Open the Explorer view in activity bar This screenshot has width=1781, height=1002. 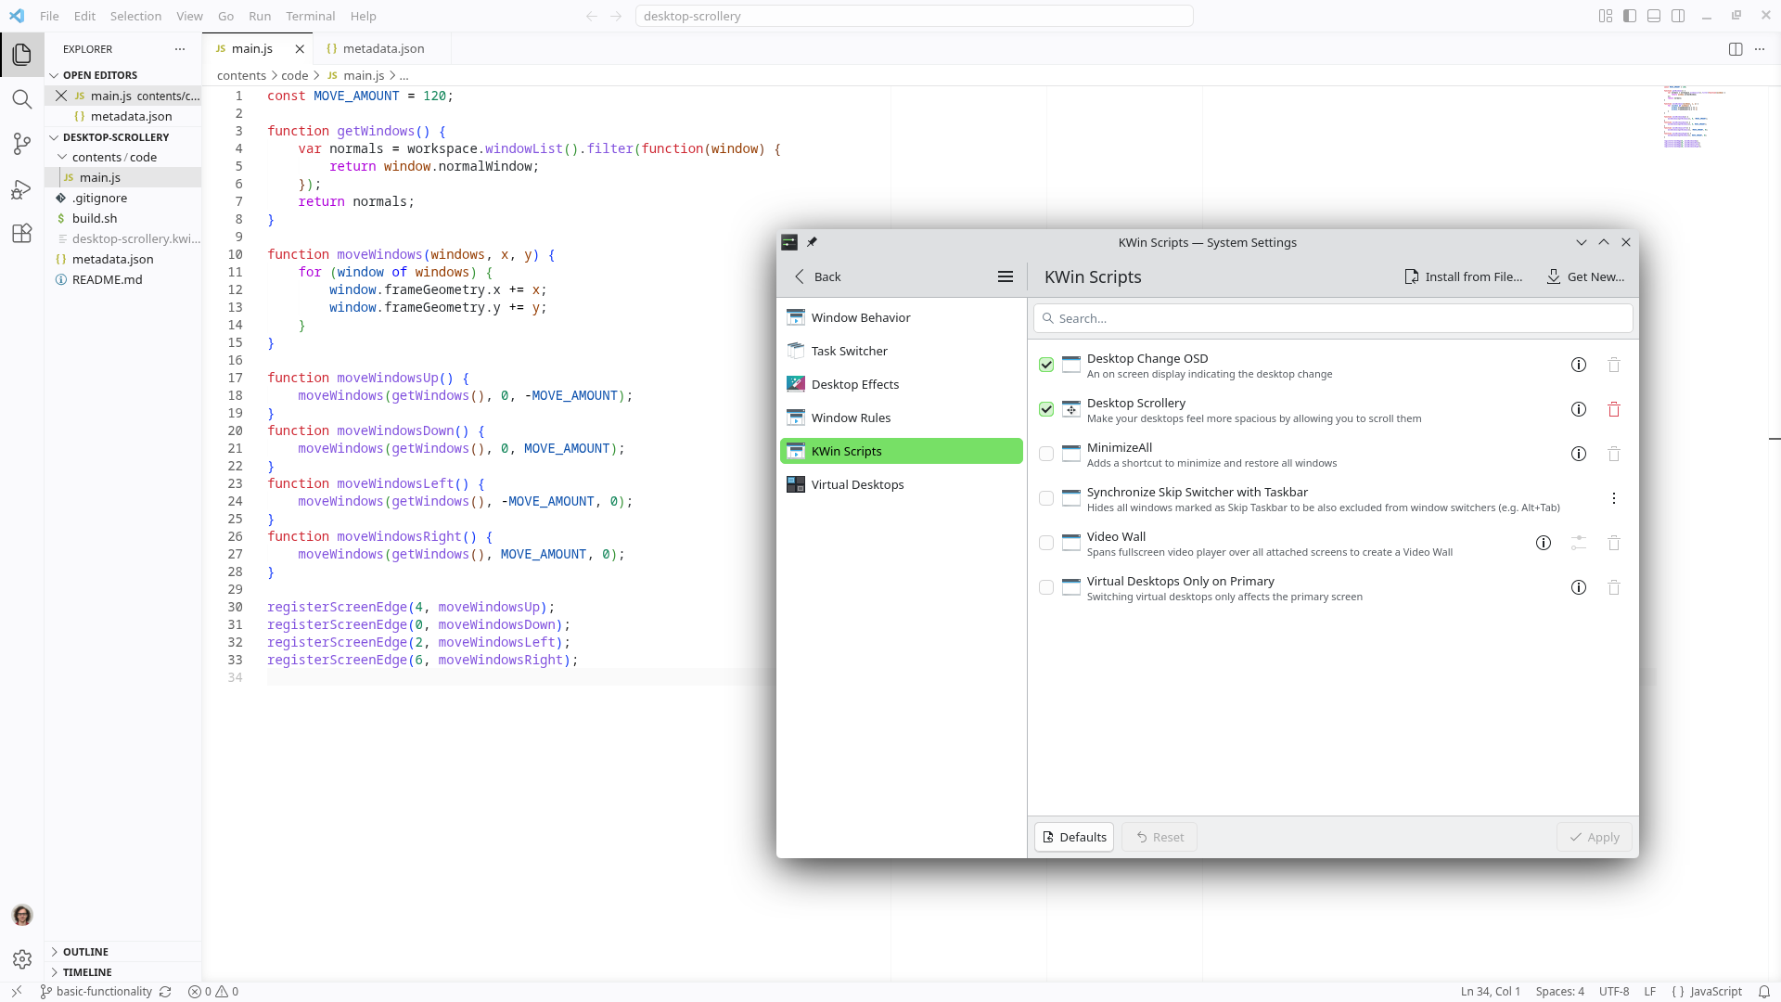point(22,55)
